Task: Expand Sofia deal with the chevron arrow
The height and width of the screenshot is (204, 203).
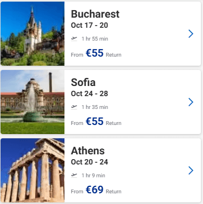Action: pos(191,102)
